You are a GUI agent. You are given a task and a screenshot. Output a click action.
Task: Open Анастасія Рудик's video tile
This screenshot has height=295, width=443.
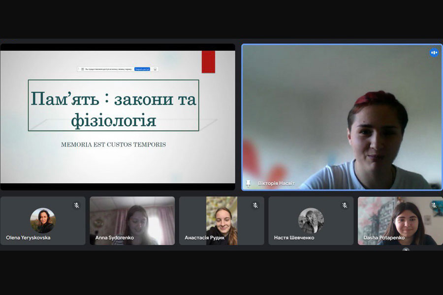tap(222, 221)
